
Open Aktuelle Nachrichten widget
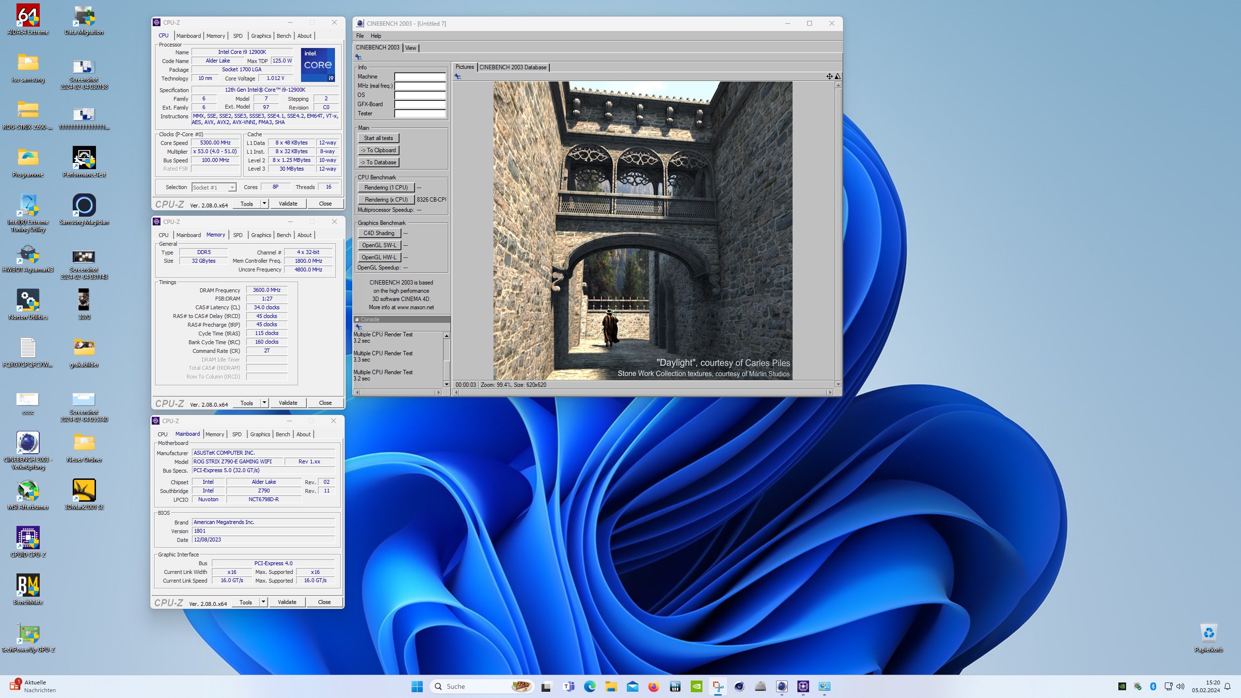point(32,686)
